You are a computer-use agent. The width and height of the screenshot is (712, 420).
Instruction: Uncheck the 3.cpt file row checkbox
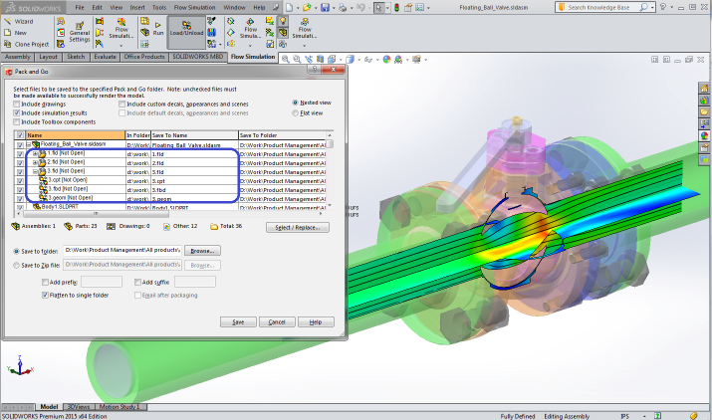(20, 181)
